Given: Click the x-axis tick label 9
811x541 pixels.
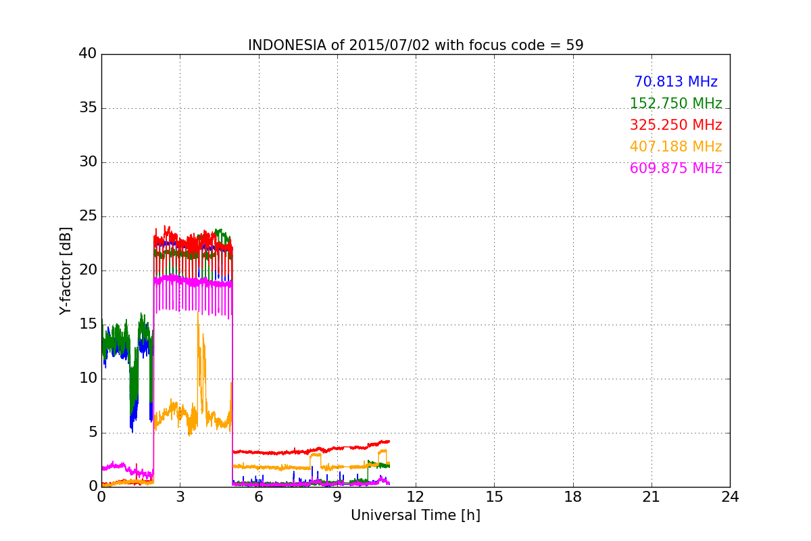Looking at the screenshot, I should (x=337, y=497).
